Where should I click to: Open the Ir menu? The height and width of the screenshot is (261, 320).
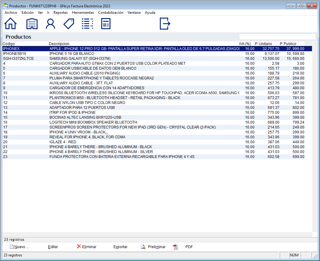click(48, 13)
